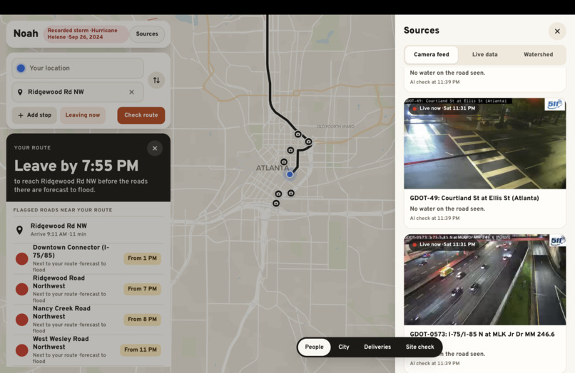The image size is (575, 373).
Task: Open the GDOT-0573 I-75/I-85 camera image
Action: click(x=485, y=280)
